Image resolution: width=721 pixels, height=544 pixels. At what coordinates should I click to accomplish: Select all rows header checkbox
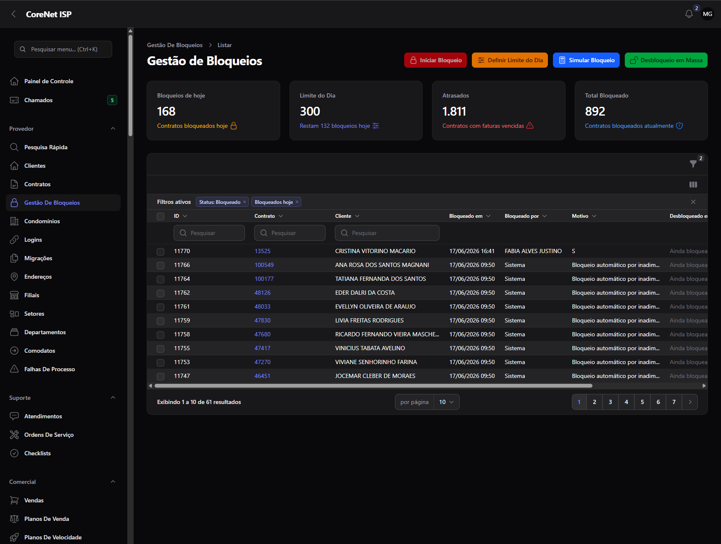[161, 217]
